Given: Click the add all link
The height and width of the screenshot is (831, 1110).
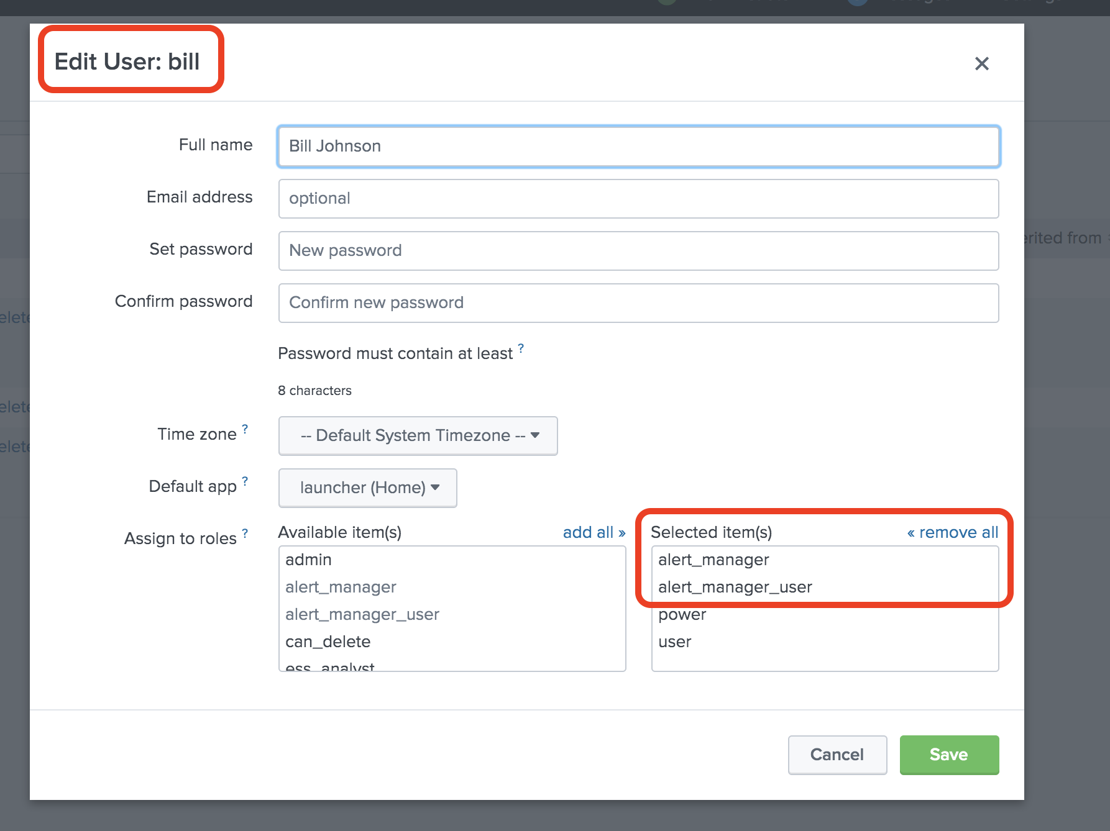Looking at the screenshot, I should [594, 532].
